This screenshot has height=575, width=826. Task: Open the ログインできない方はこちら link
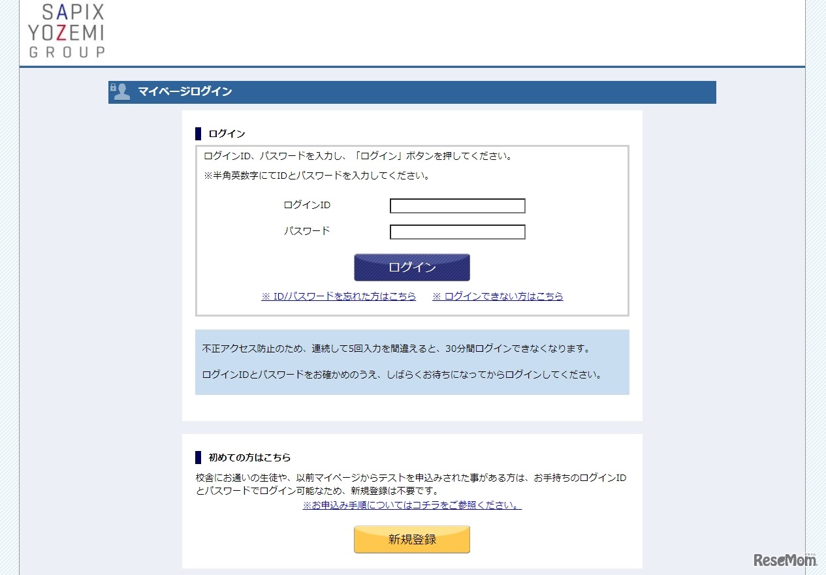point(498,296)
